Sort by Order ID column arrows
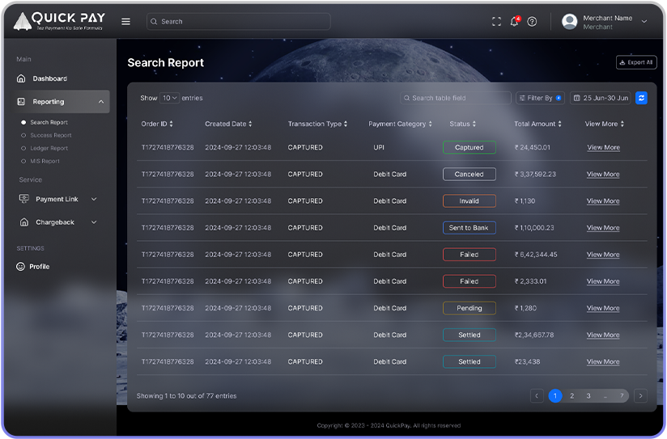 [171, 124]
